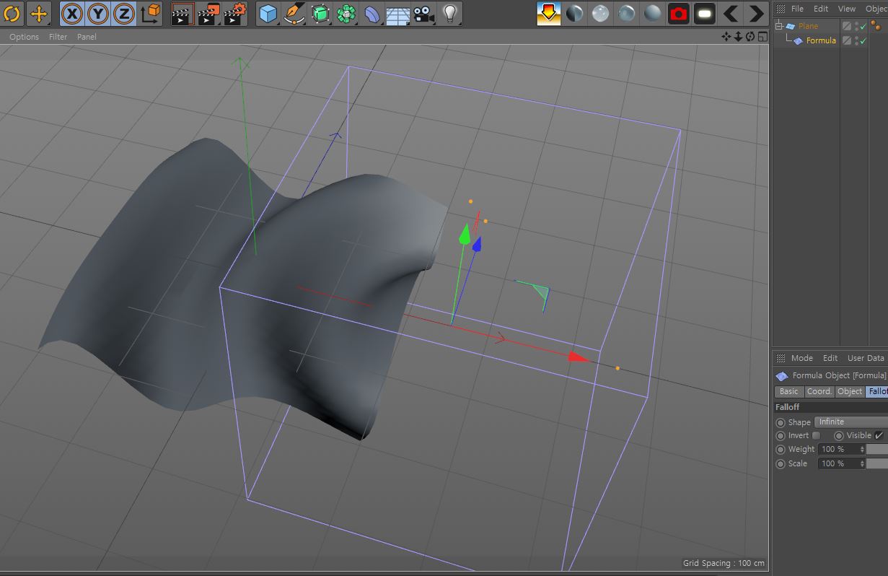Open the deformer objects icon
888x576 pixels.
[372, 13]
